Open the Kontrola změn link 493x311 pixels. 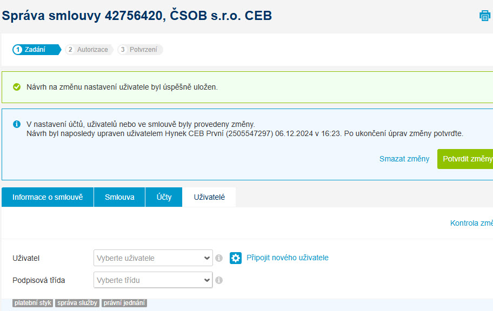[471, 223]
